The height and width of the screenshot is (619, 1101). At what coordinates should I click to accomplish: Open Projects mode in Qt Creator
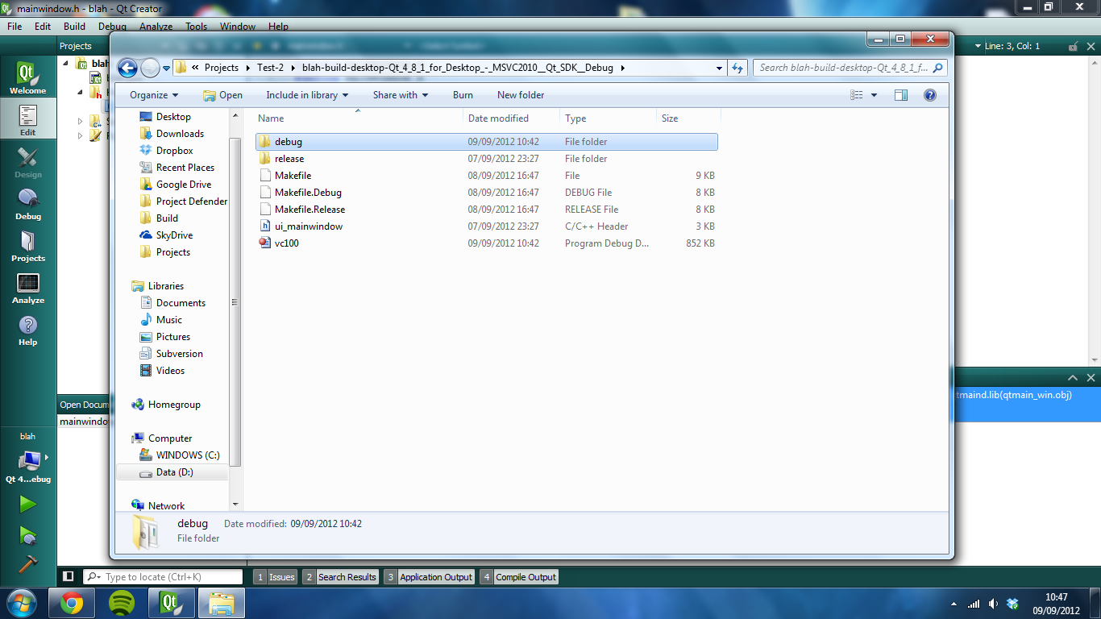pyautogui.click(x=28, y=246)
